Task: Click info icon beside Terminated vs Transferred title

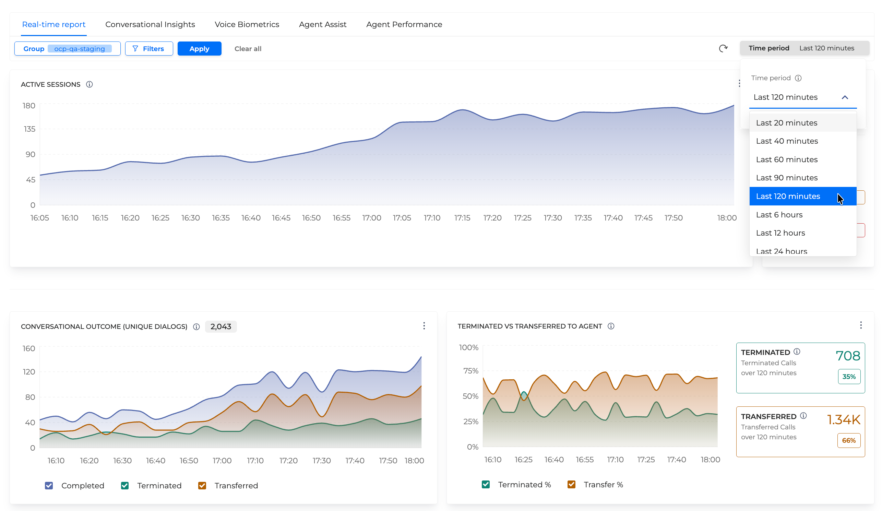Action: tap(611, 326)
